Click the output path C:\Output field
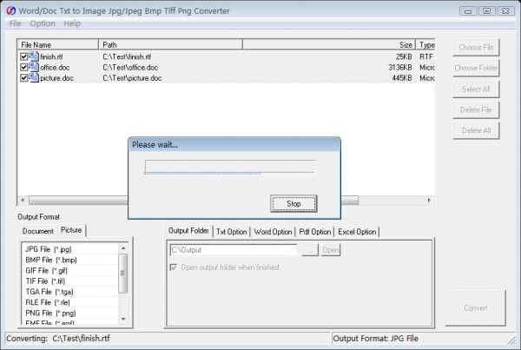The image size is (521, 350). tap(234, 250)
